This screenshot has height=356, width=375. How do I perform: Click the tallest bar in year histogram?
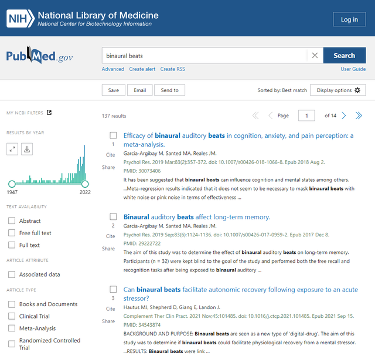[84, 164]
